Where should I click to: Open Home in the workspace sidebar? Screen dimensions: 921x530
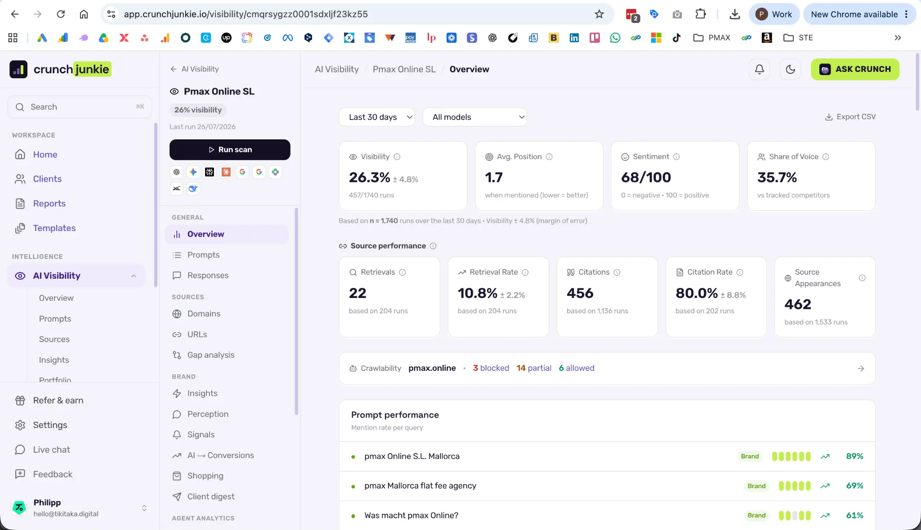[x=45, y=155]
